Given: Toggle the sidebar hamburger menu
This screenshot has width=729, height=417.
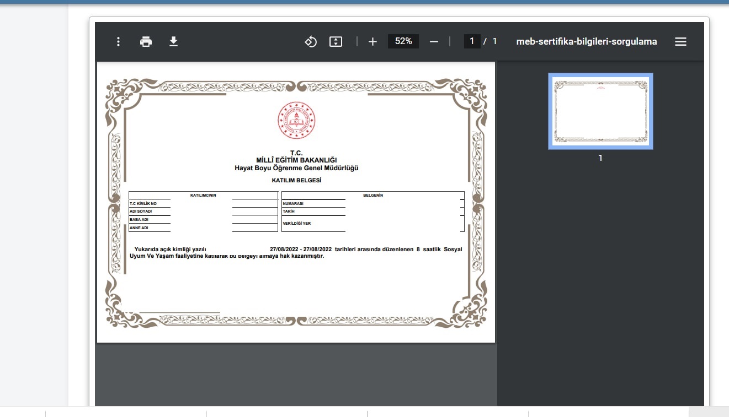Looking at the screenshot, I should click(x=680, y=41).
